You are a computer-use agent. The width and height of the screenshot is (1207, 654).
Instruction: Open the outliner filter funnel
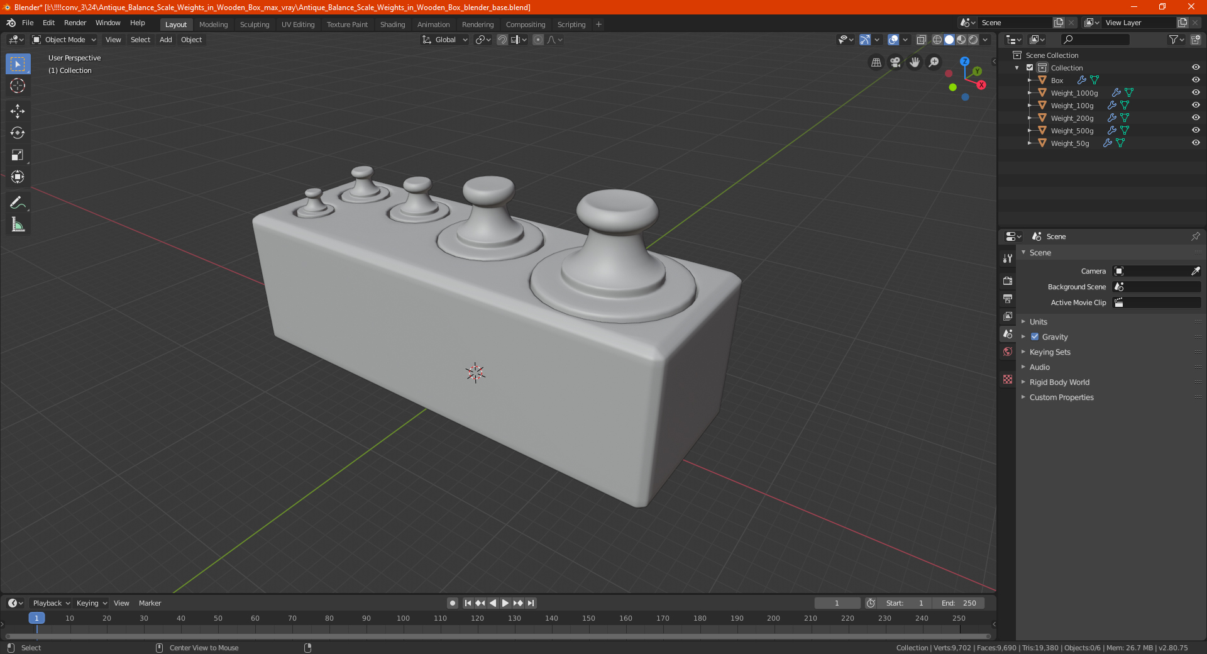[1173, 40]
